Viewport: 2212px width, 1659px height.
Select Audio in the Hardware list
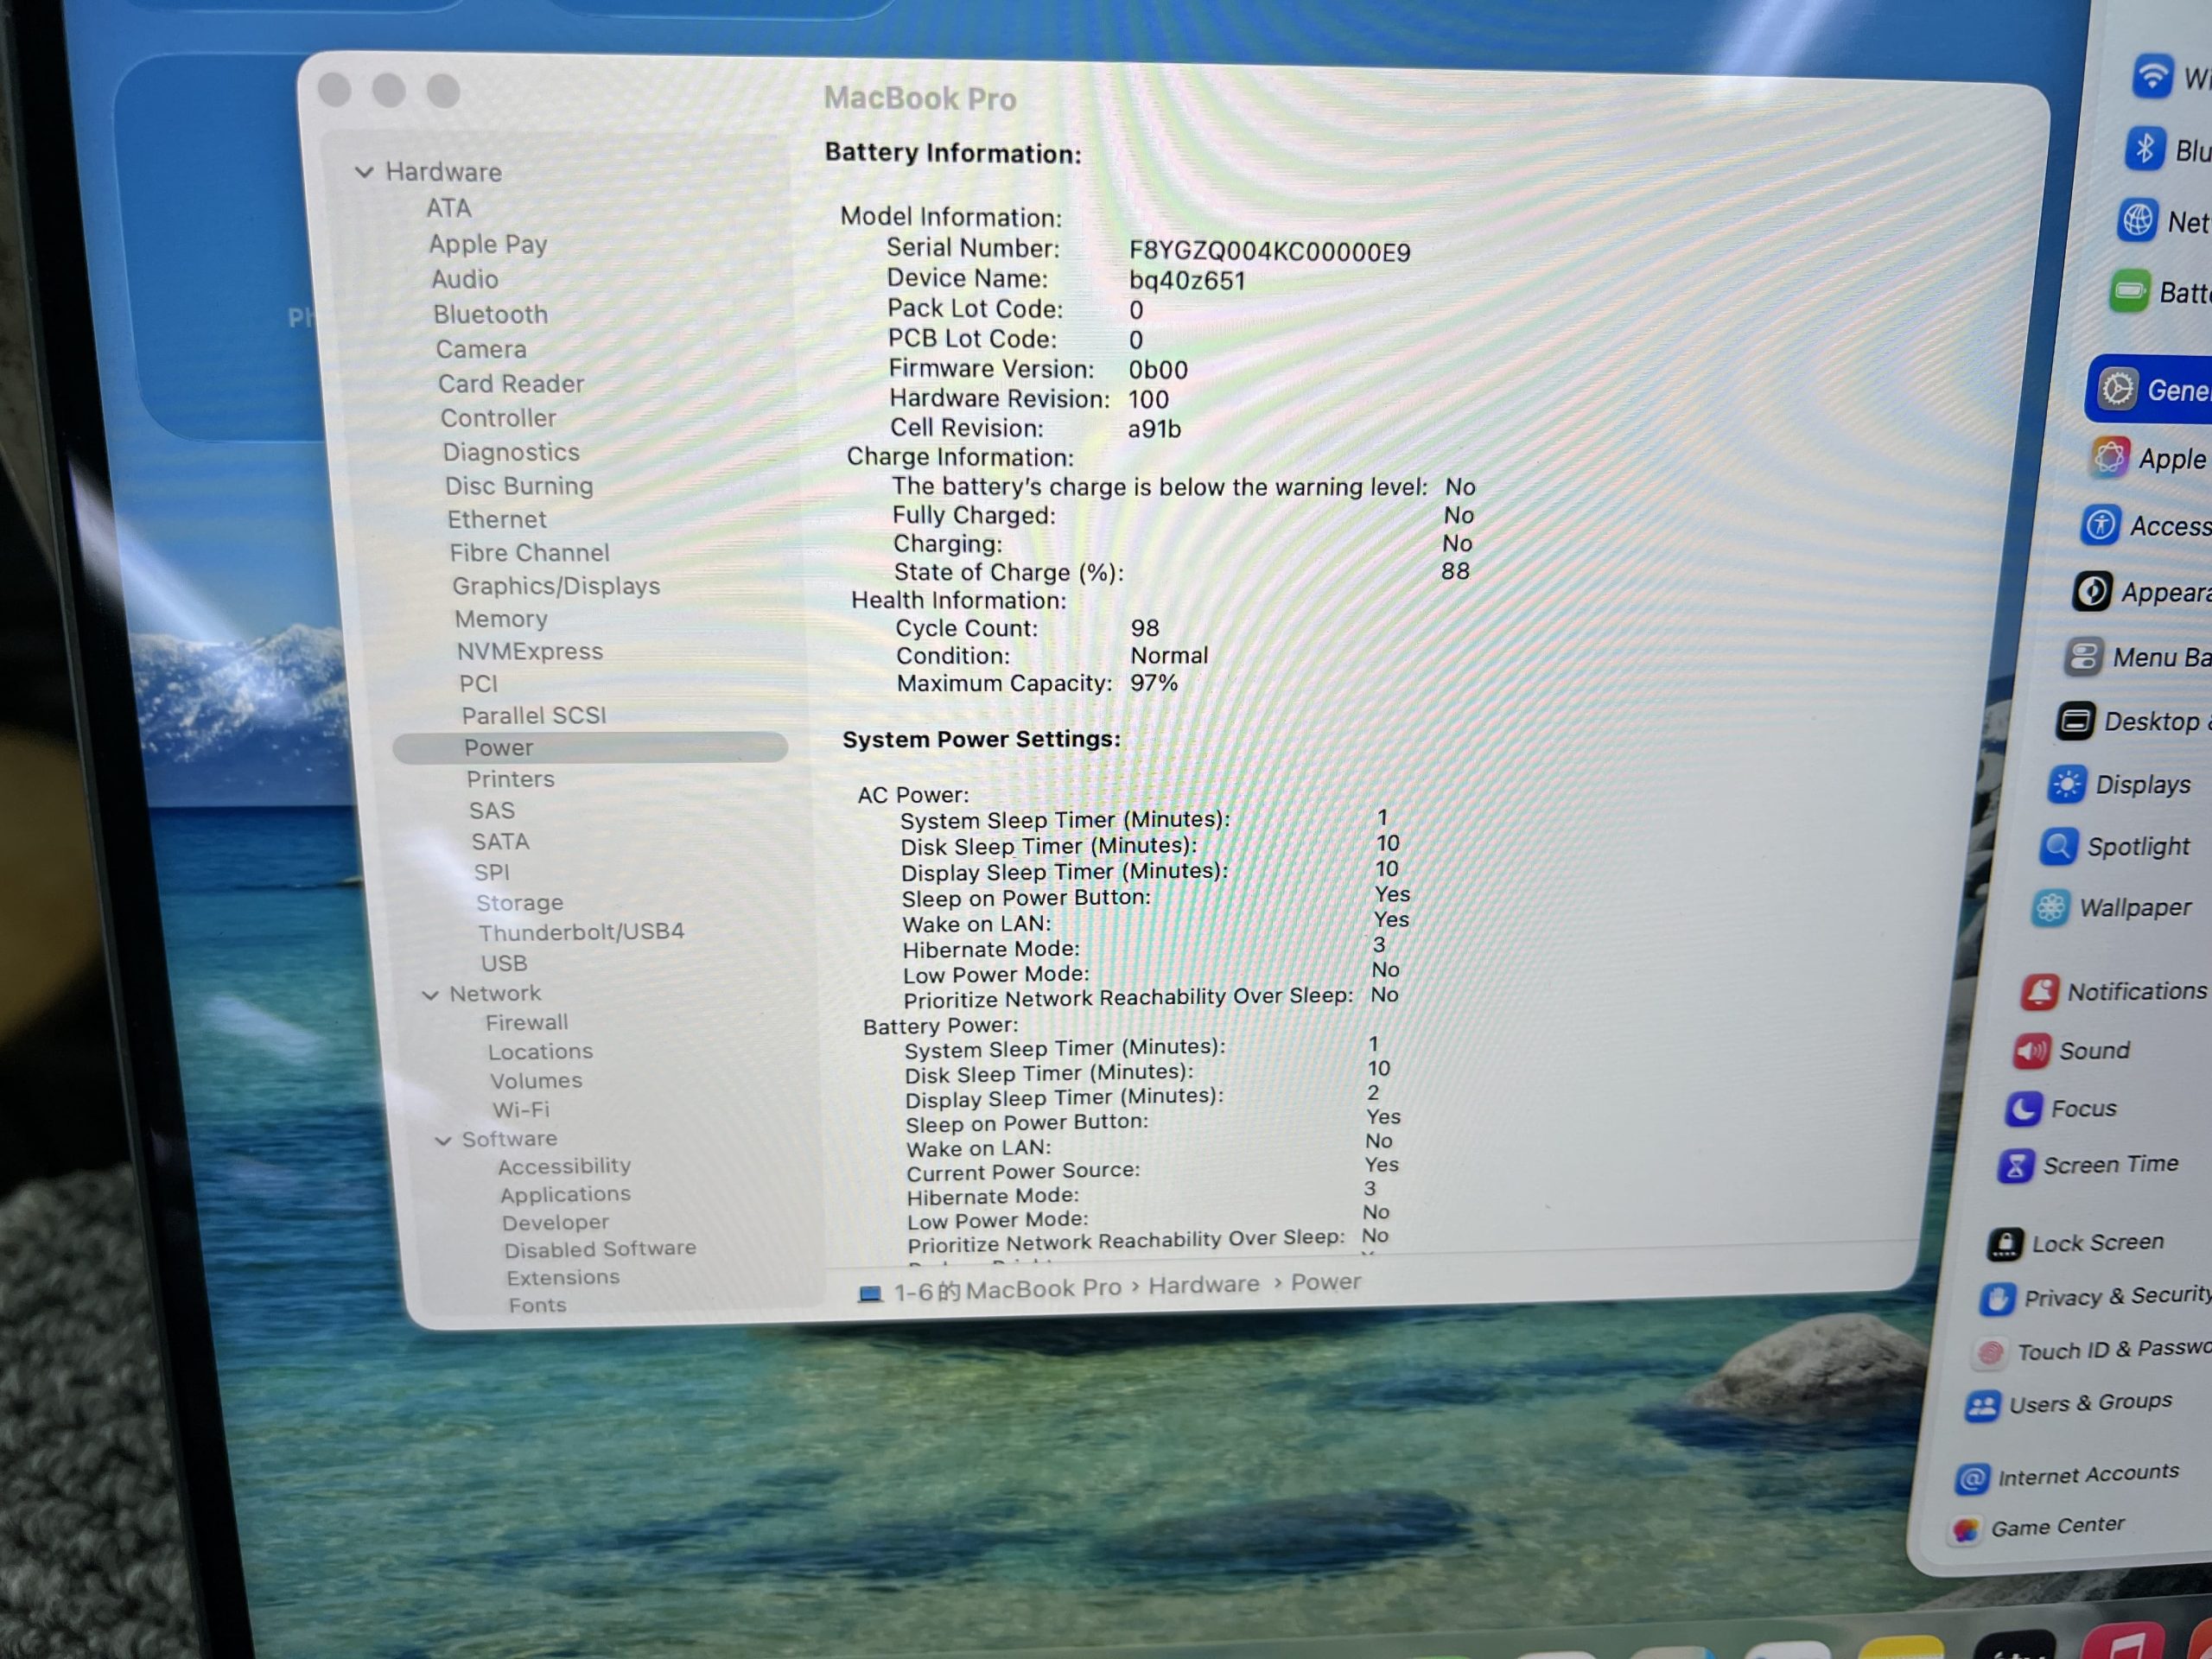point(465,279)
